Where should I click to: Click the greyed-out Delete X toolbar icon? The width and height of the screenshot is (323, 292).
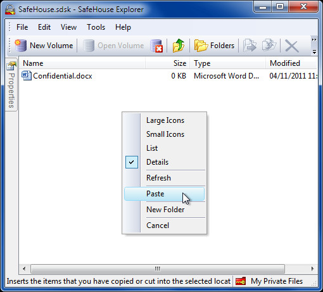tap(292, 46)
